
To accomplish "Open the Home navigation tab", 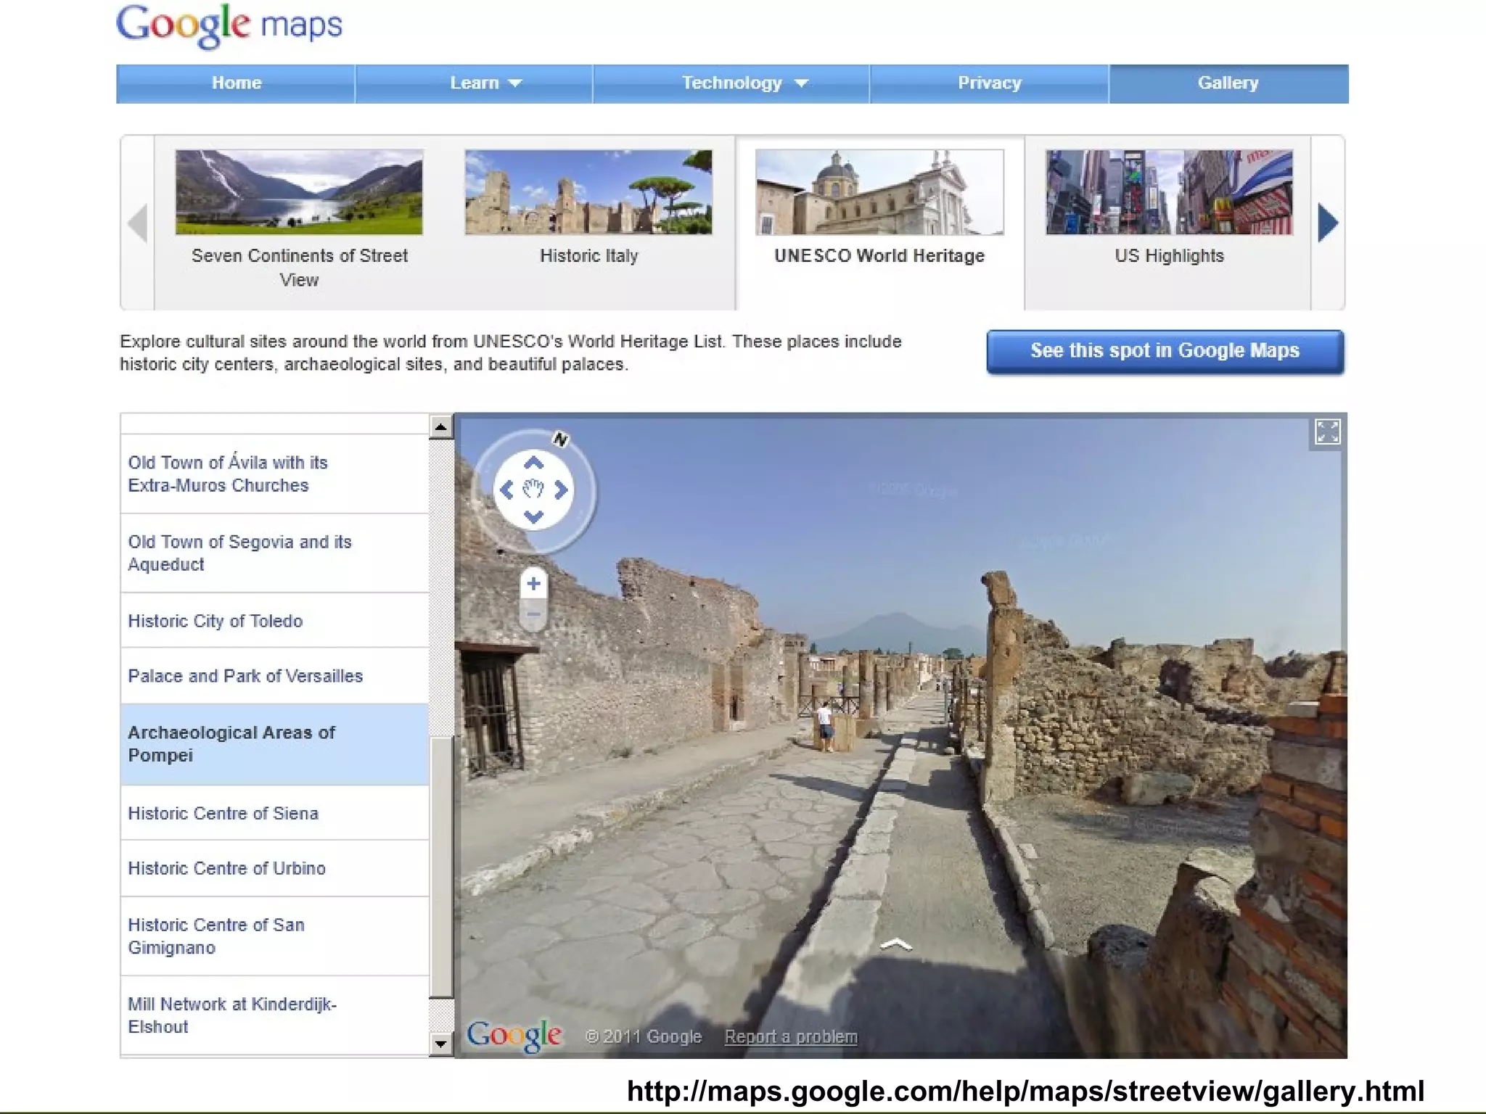I will pos(236,83).
